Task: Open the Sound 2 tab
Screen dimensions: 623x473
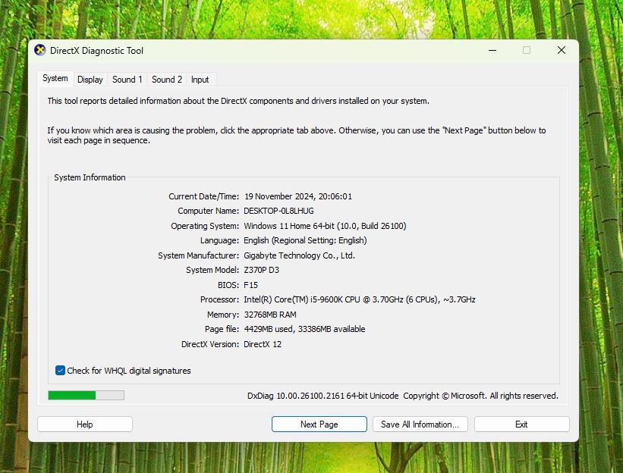Action: point(167,80)
